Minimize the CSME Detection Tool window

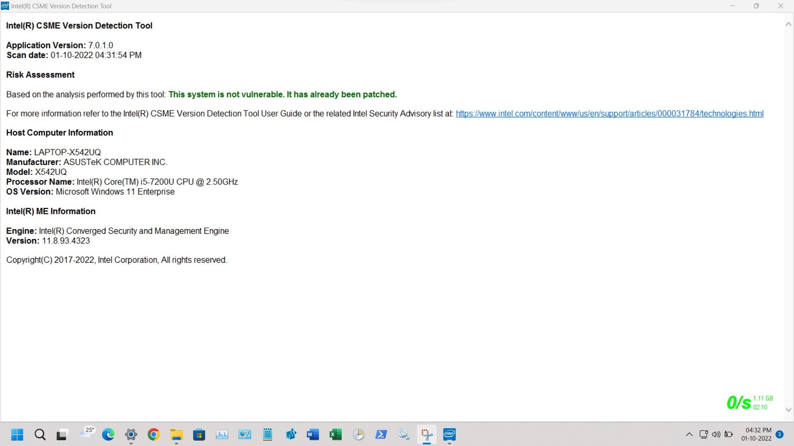click(x=732, y=6)
